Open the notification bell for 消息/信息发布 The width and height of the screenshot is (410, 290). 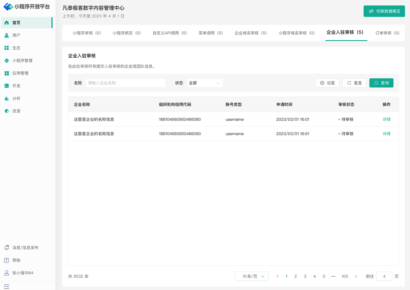pyautogui.click(x=7, y=247)
